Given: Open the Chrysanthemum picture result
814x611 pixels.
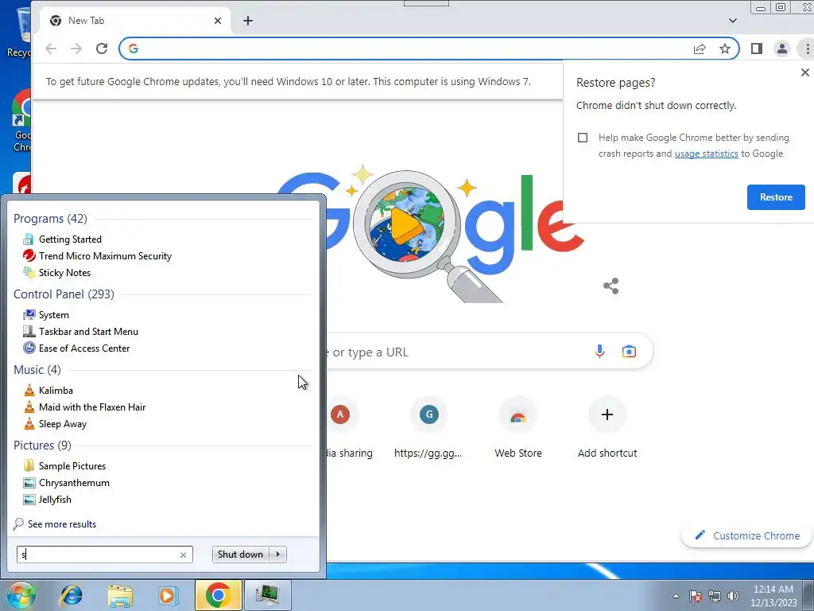Looking at the screenshot, I should [66, 483].
